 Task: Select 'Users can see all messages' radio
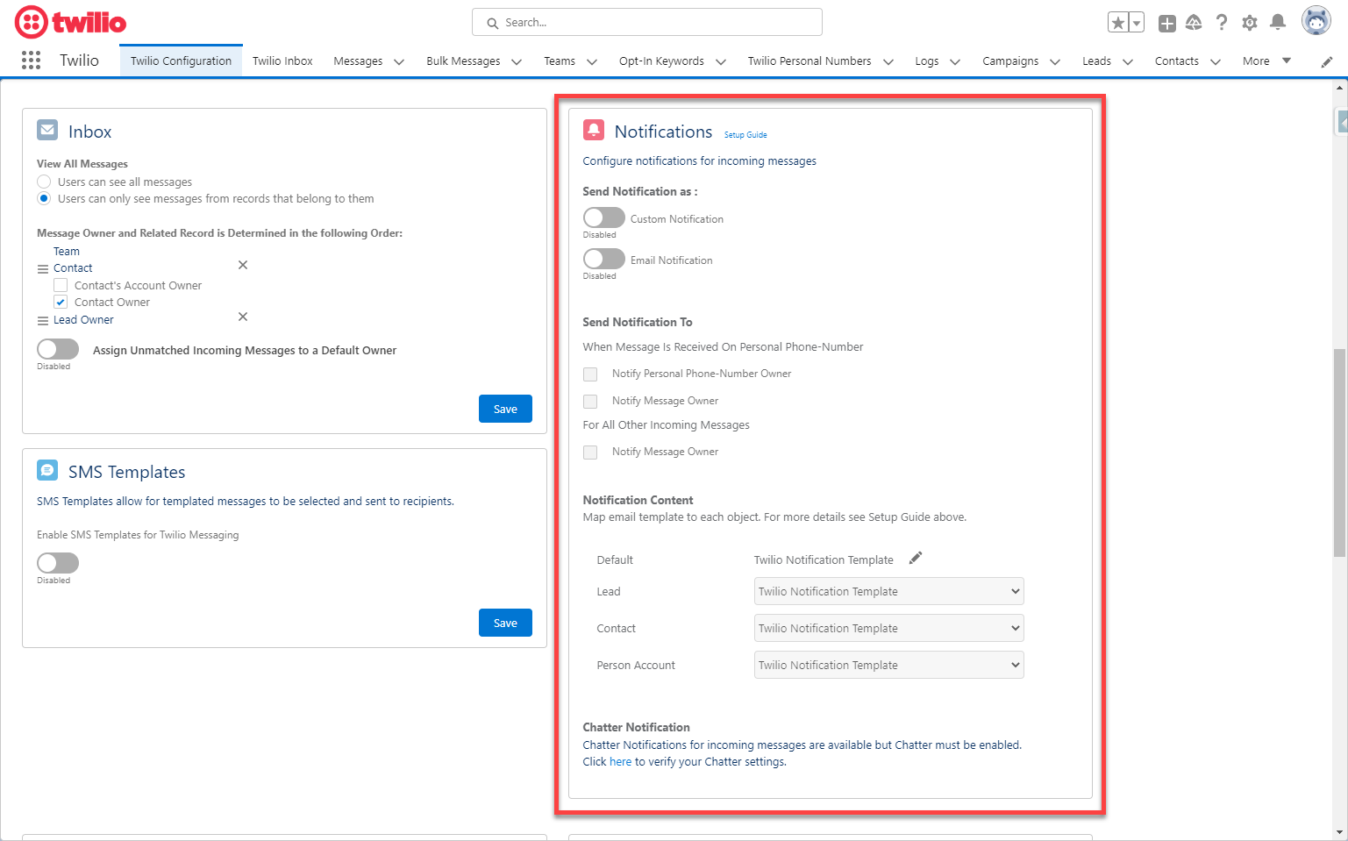44,182
